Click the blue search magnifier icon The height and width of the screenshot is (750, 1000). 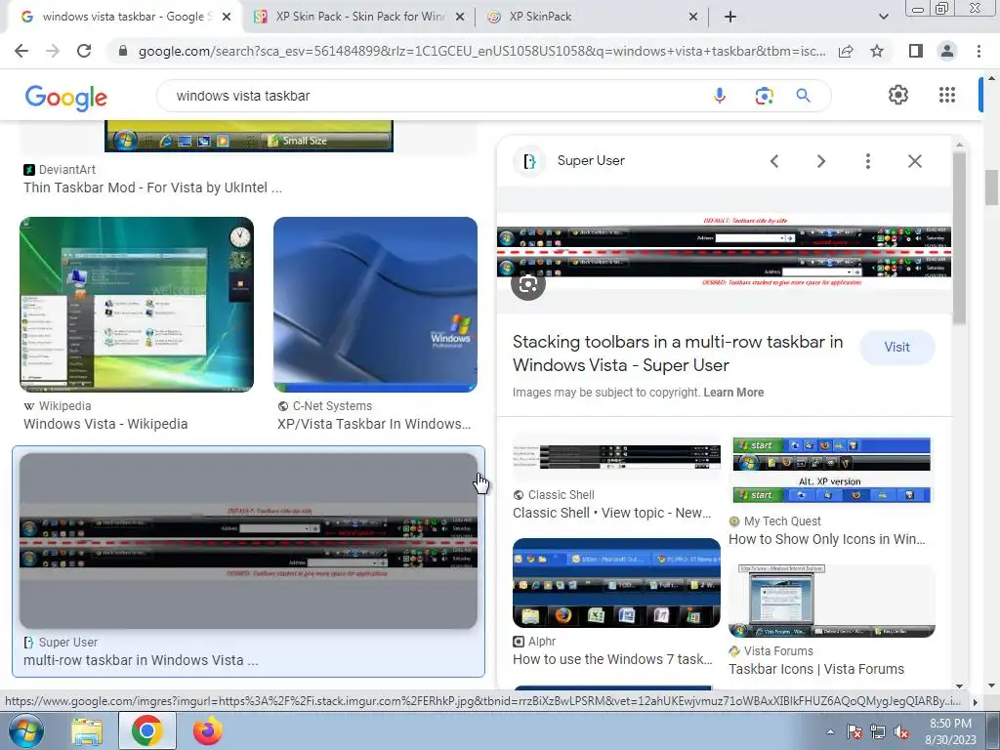coord(803,96)
